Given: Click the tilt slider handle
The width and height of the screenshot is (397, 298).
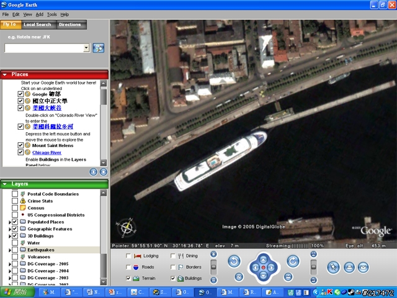Looking at the screenshot, I should [313, 267].
